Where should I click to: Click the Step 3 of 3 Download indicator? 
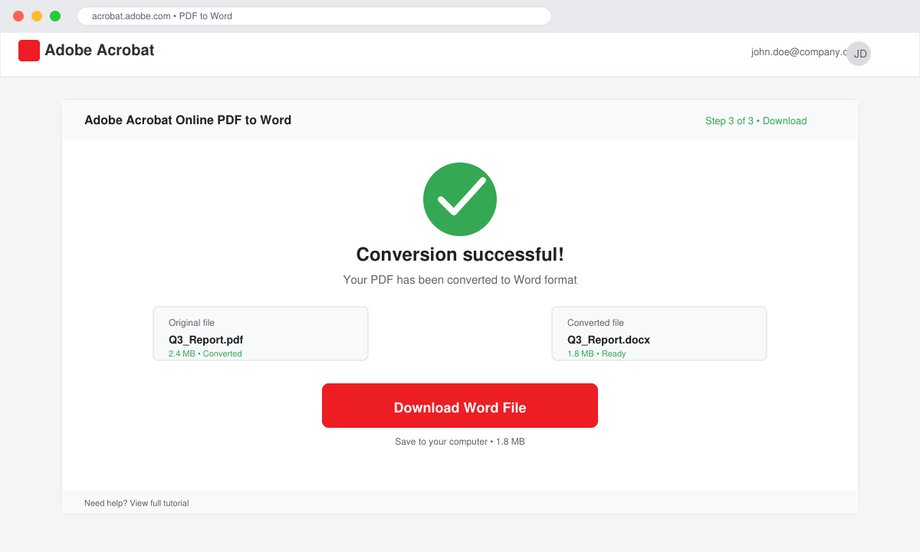(x=756, y=120)
